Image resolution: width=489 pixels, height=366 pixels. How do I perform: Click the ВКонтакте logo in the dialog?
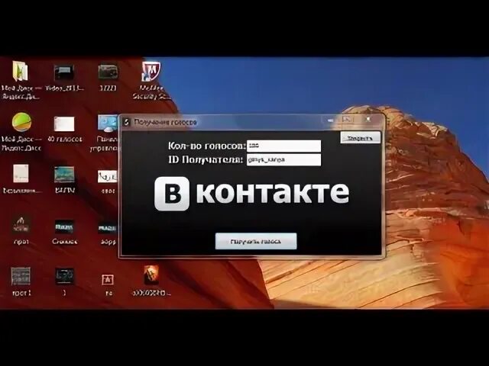(251, 193)
